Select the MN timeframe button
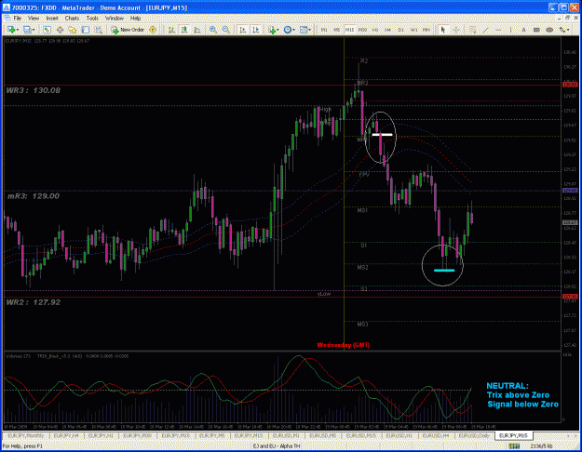 click(426, 30)
